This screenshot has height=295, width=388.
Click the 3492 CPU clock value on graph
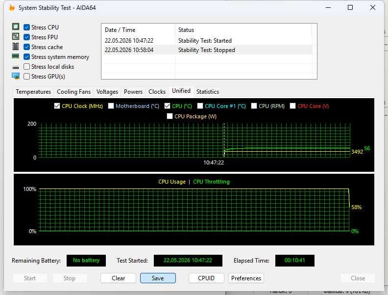(x=357, y=152)
